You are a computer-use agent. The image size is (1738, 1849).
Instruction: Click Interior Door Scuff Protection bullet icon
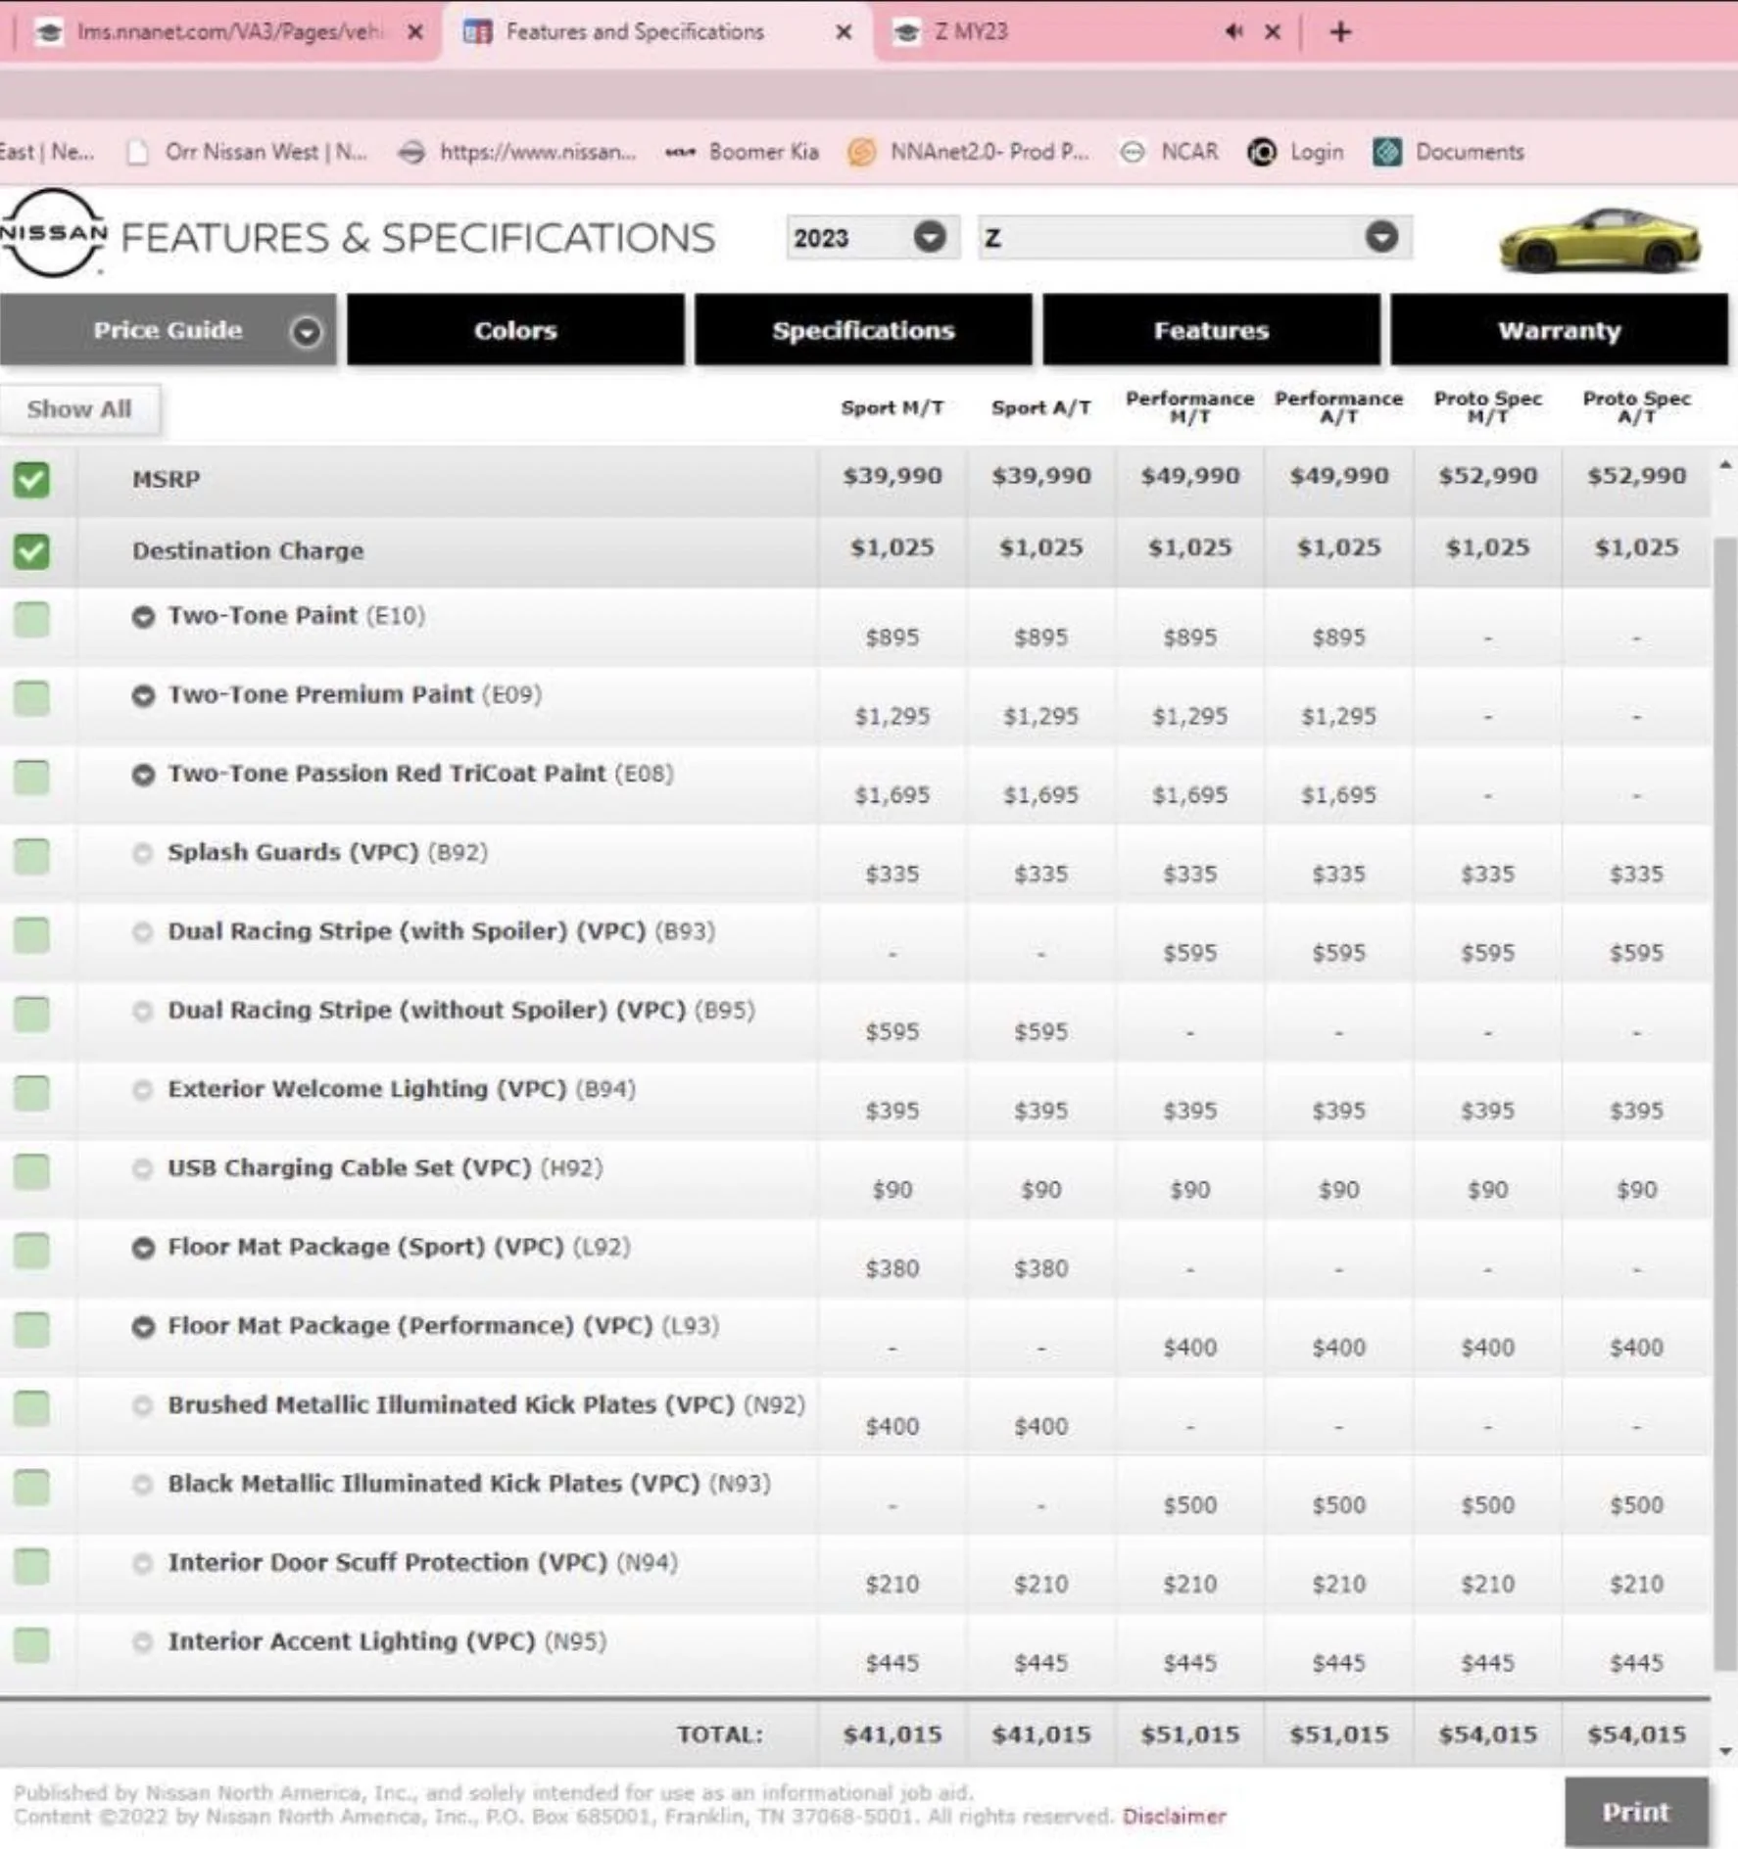(143, 1564)
